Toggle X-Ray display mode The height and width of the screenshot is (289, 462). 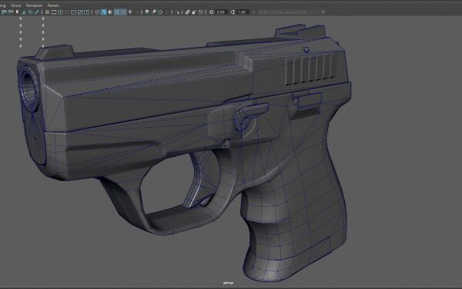click(187, 12)
